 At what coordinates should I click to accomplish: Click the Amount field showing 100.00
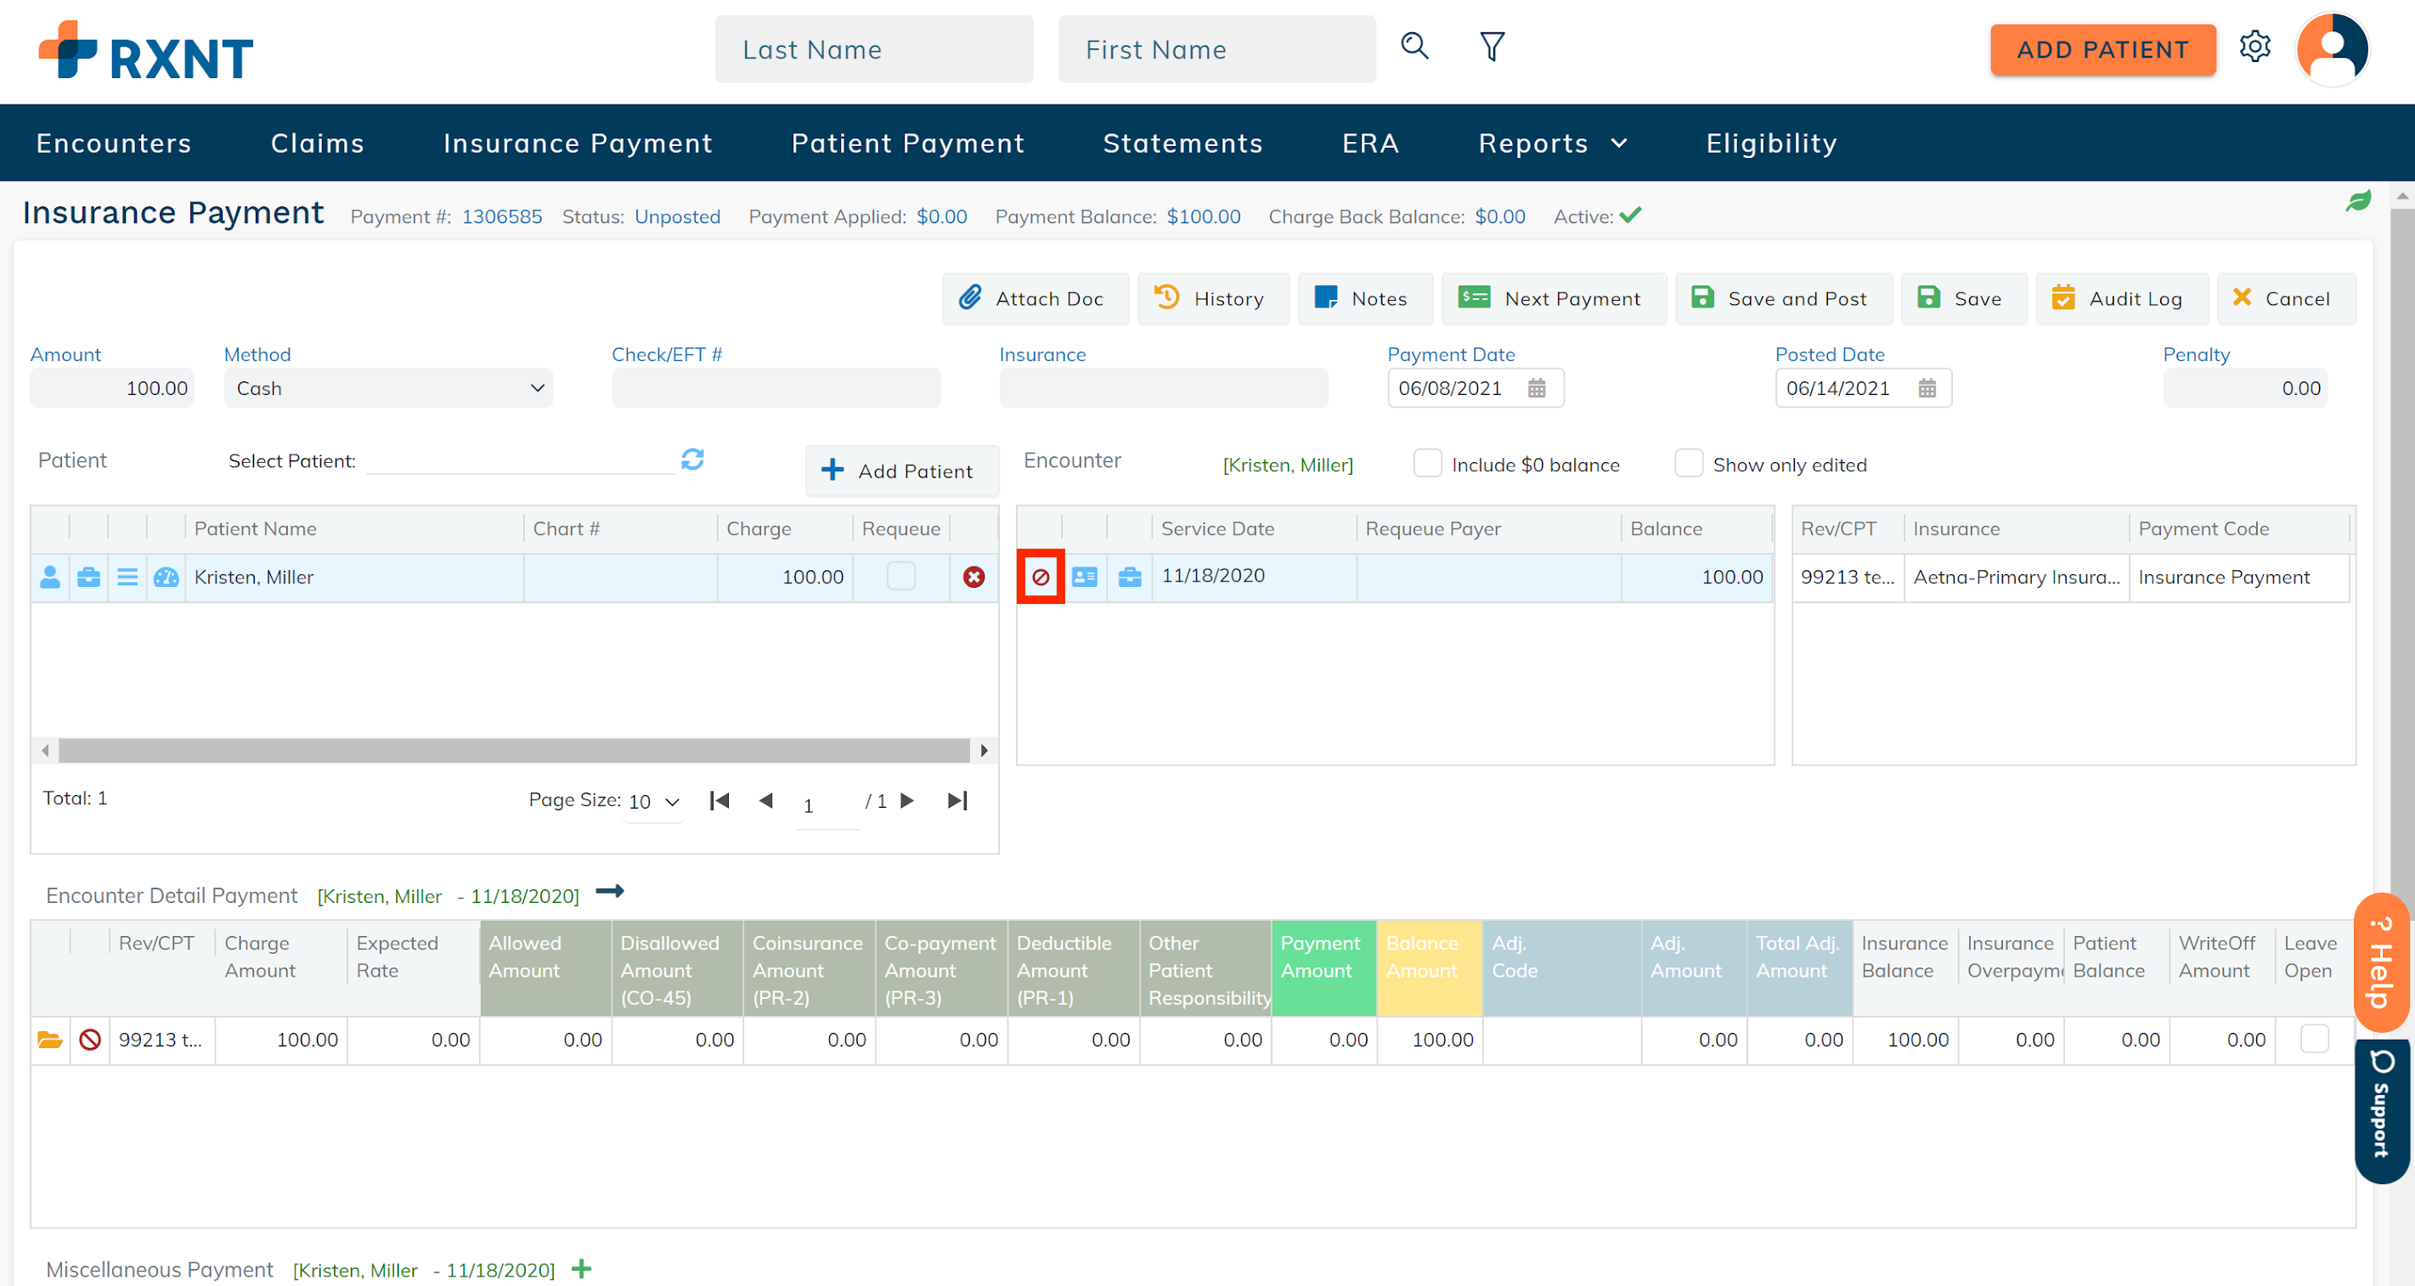coord(111,388)
